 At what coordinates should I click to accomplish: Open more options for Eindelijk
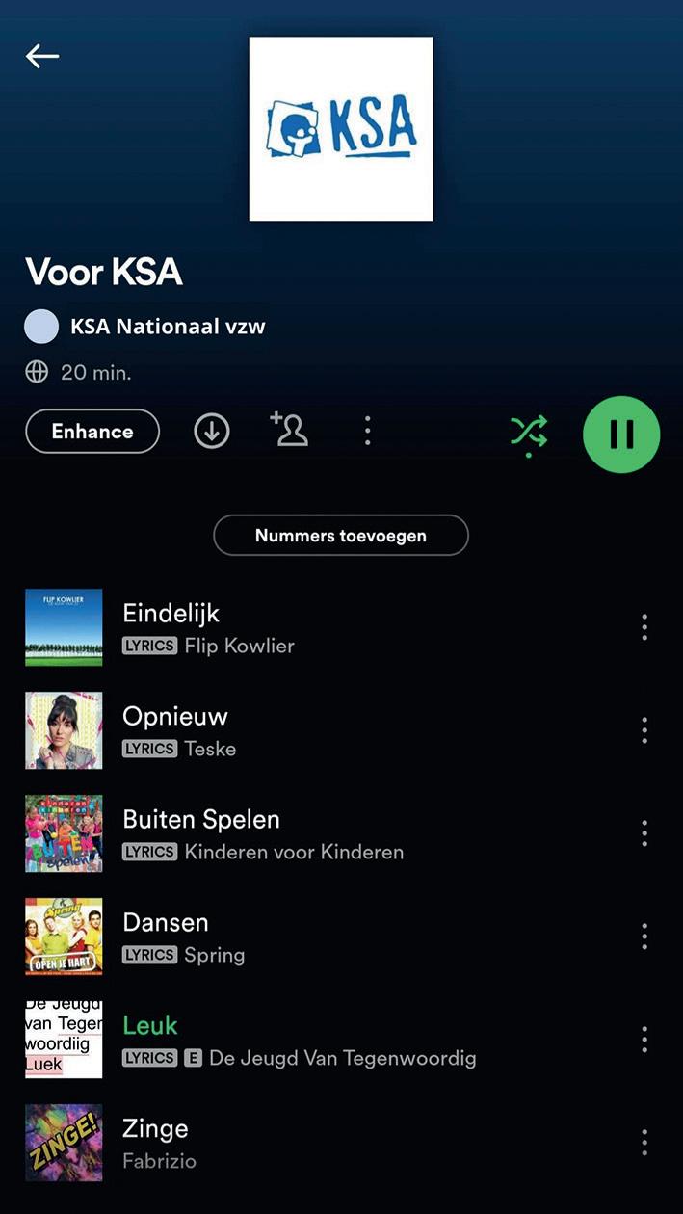click(644, 627)
